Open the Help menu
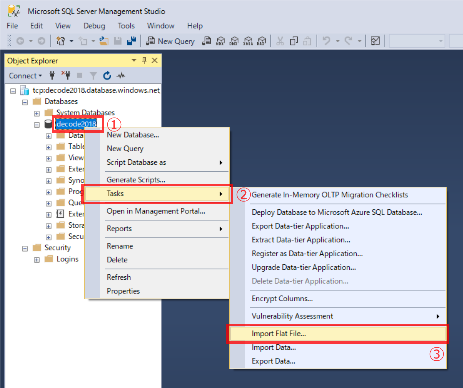 pyautogui.click(x=195, y=26)
